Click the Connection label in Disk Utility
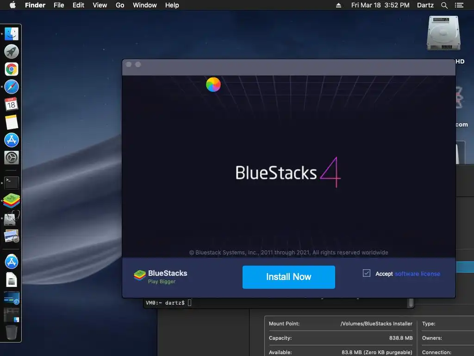The height and width of the screenshot is (356, 474). 437,352
